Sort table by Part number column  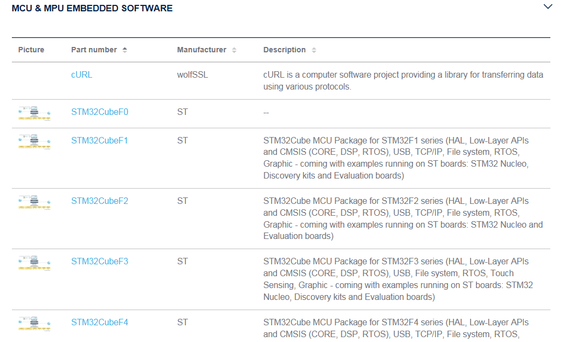click(x=125, y=50)
